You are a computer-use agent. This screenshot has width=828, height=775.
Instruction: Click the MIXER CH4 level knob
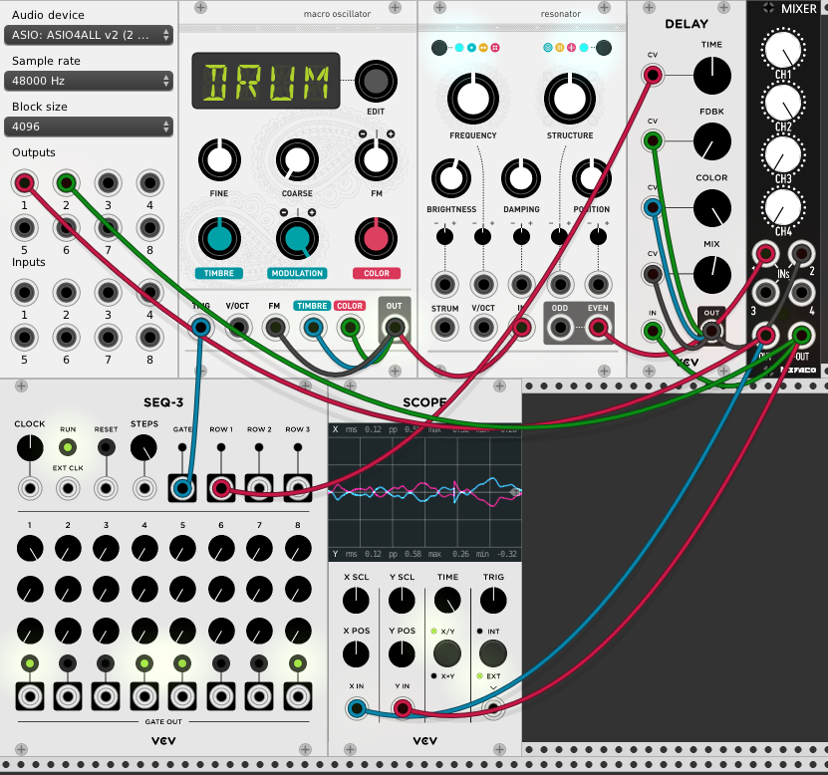[783, 207]
